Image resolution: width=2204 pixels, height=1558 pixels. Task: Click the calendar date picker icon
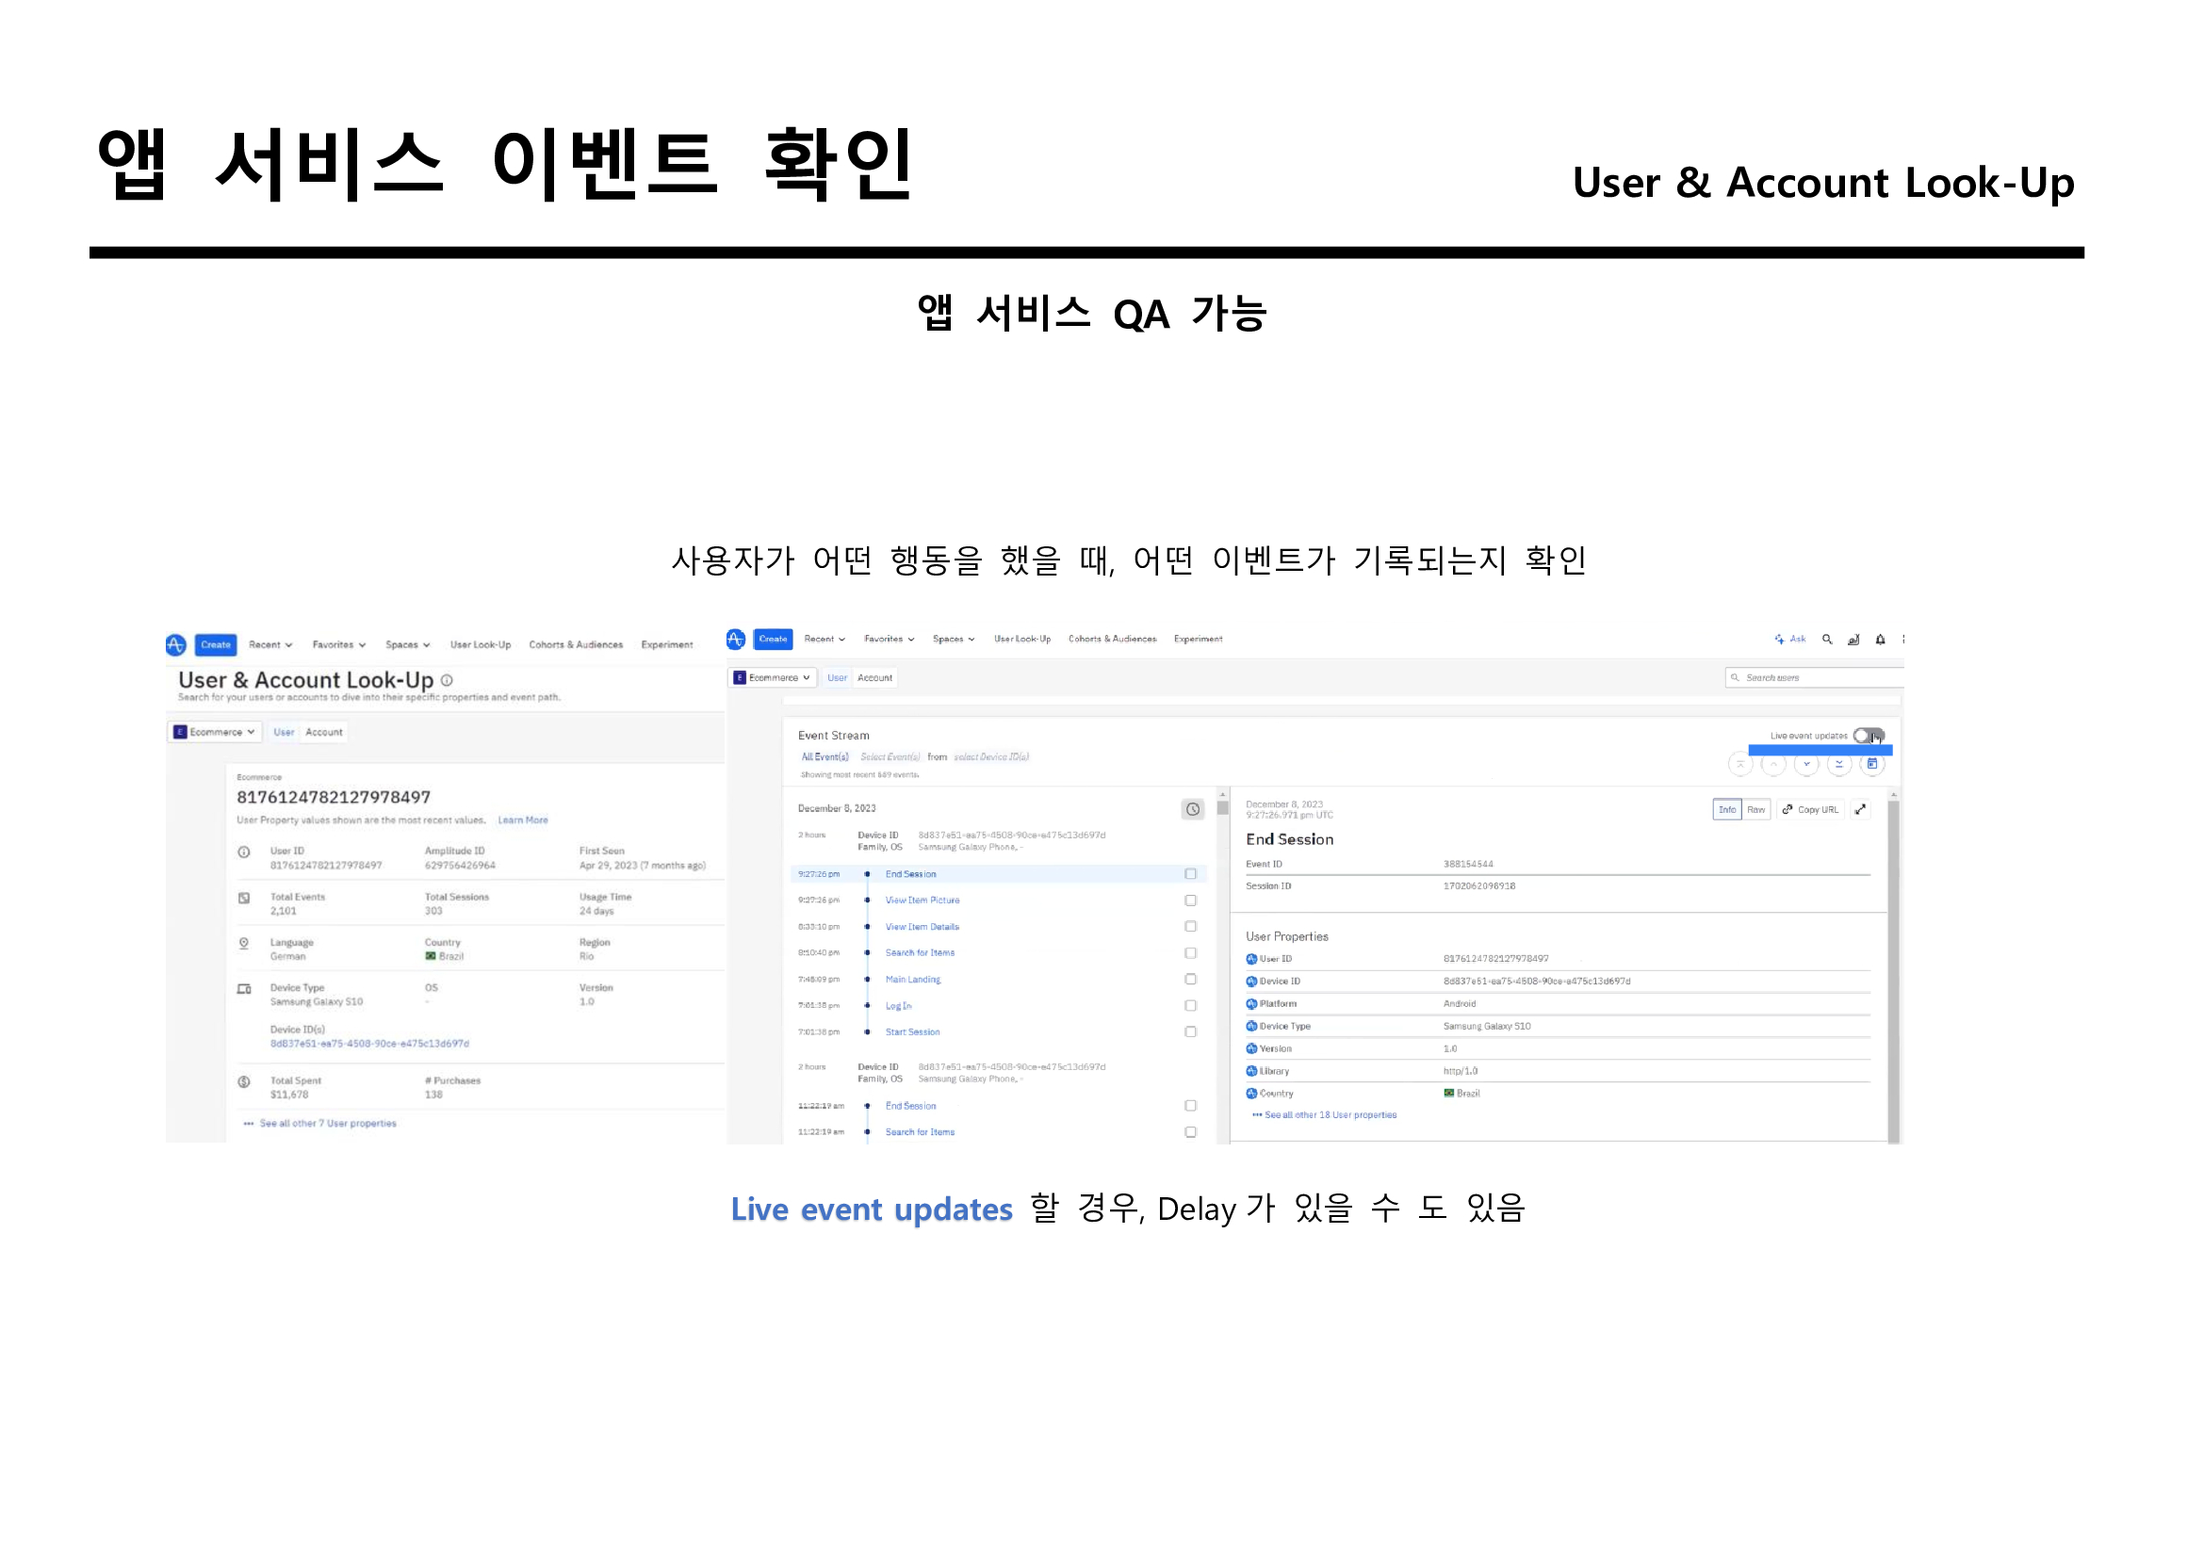click(1872, 765)
